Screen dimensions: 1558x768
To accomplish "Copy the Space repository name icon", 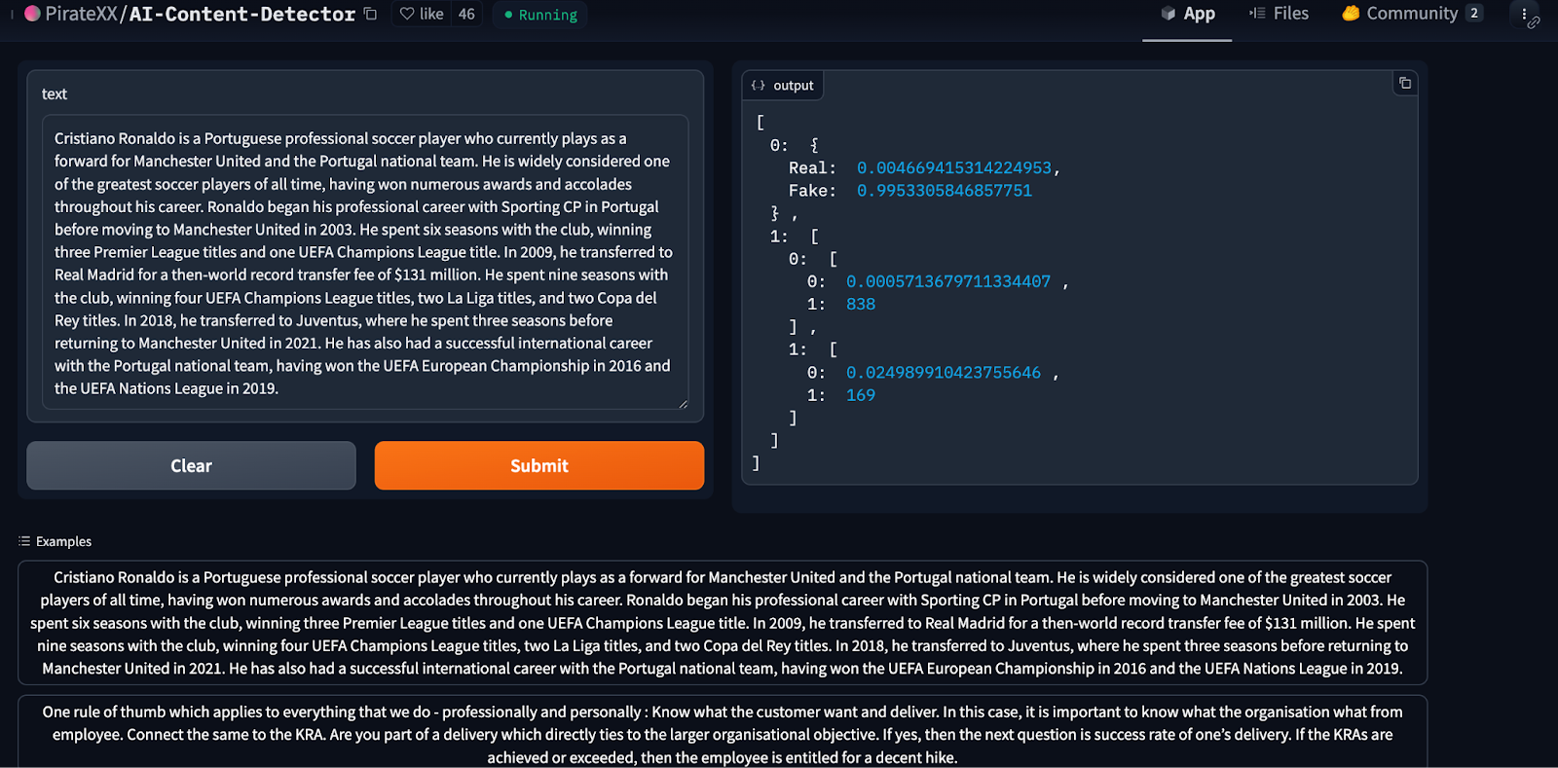I will (370, 14).
